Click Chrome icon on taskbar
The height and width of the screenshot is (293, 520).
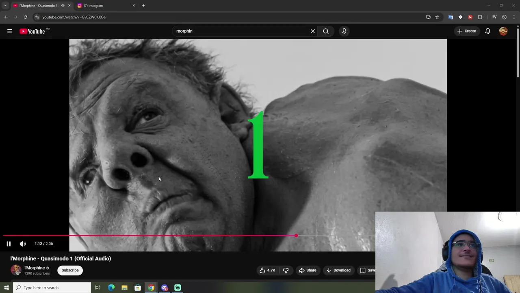pyautogui.click(x=151, y=288)
